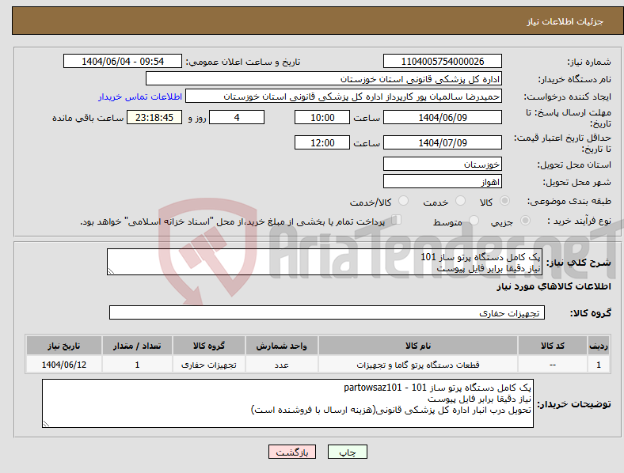
Task: Select the خدمت radio button
Action: click(460, 201)
